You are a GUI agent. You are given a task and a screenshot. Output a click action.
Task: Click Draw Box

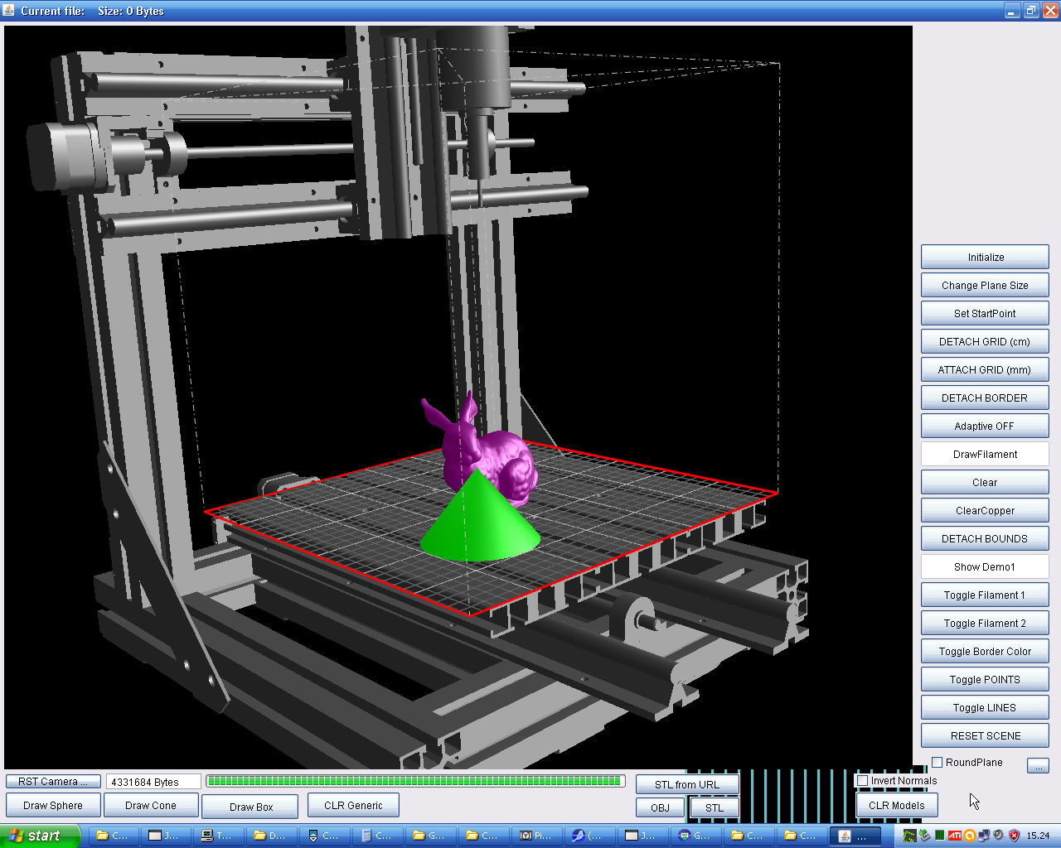click(250, 807)
